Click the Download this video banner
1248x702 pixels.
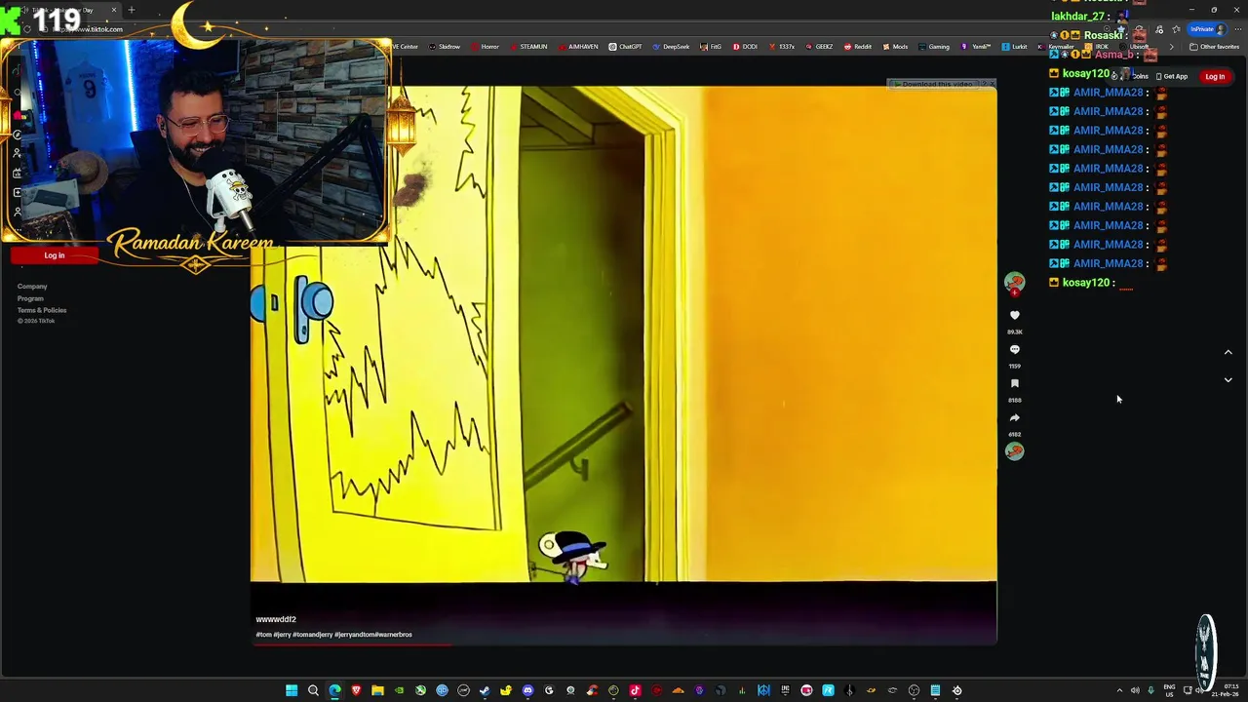coord(936,84)
